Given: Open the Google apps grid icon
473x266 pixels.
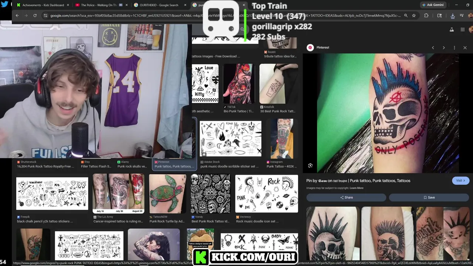Looking at the screenshot, I should coord(462,30).
